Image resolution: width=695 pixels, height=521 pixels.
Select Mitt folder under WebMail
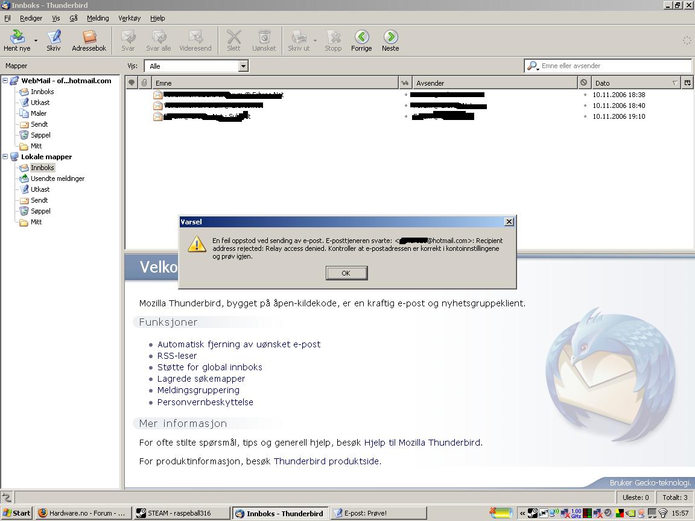36,146
